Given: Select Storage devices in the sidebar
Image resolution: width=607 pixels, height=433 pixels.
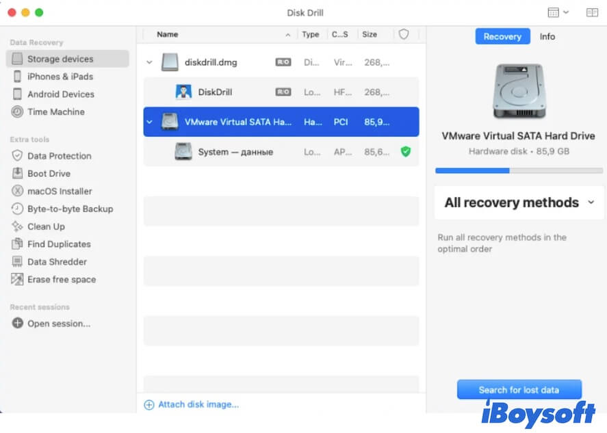Looking at the screenshot, I should click(67, 59).
